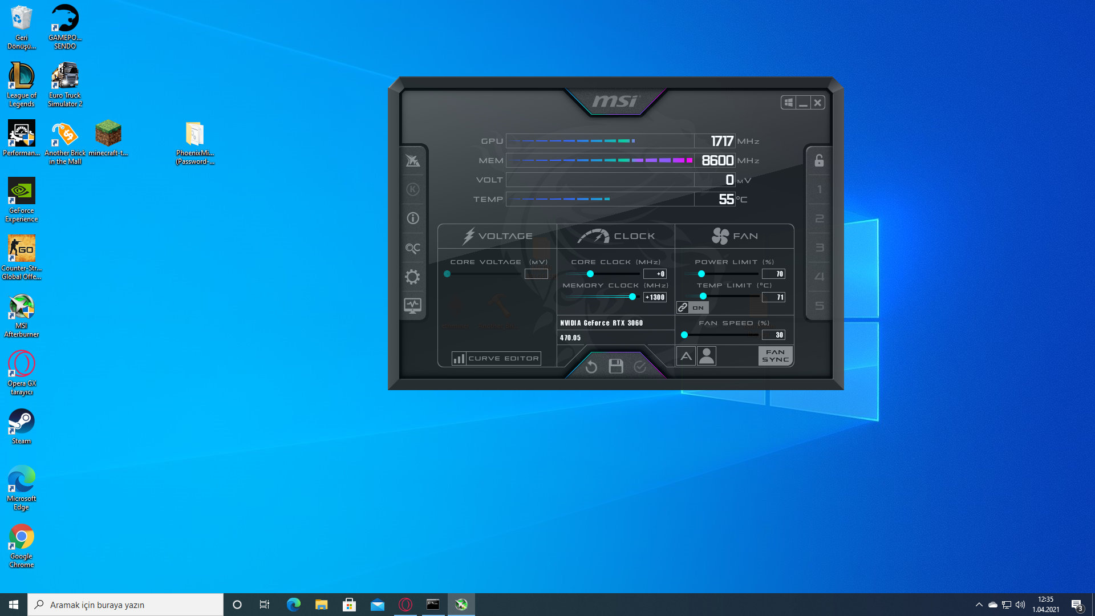
Task: Open Afterburner settings gear icon
Action: point(412,277)
